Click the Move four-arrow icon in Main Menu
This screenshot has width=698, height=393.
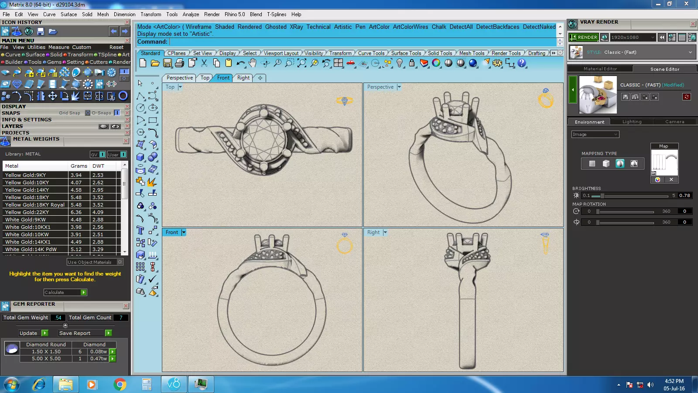coord(52,96)
